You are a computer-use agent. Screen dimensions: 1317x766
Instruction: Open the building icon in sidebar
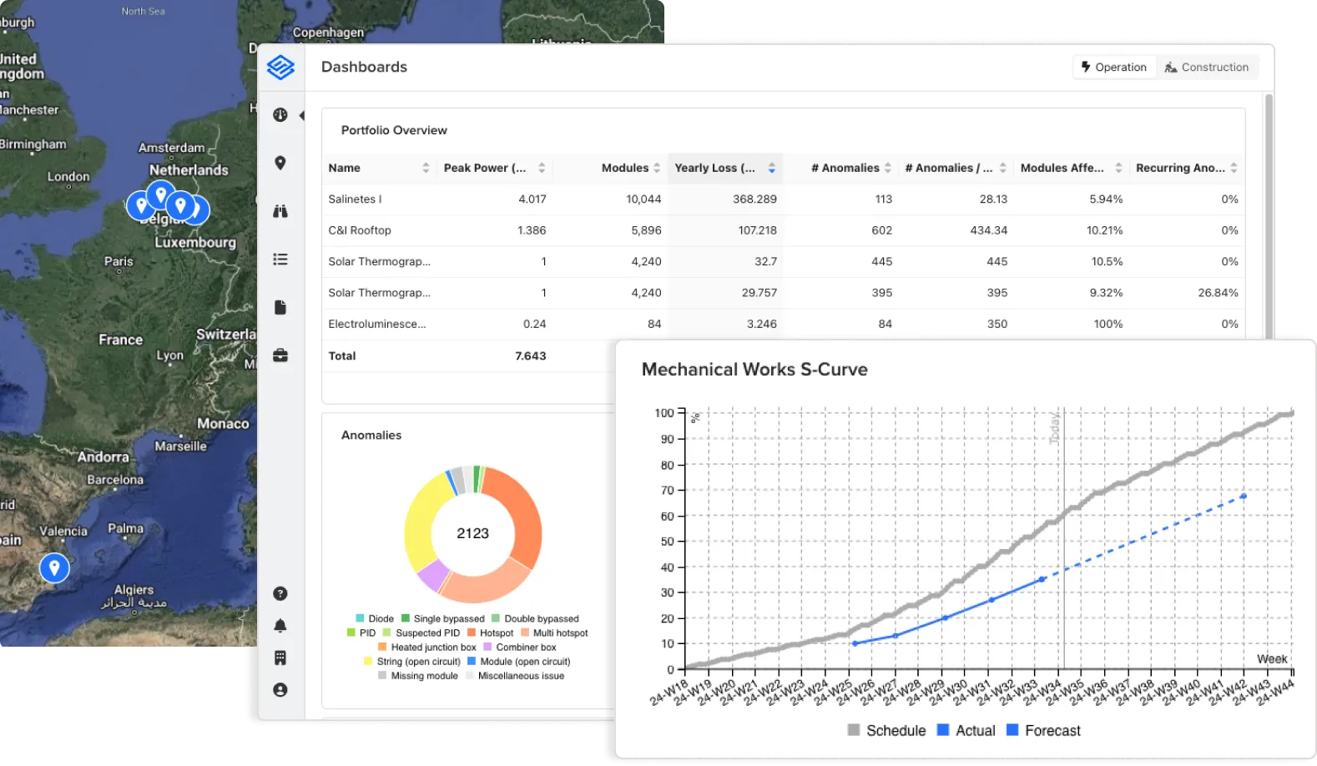pyautogui.click(x=280, y=658)
